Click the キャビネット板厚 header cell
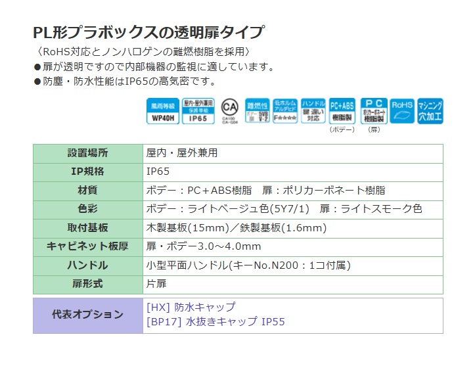Image resolution: width=475 pixels, height=368 pixels. 88,247
